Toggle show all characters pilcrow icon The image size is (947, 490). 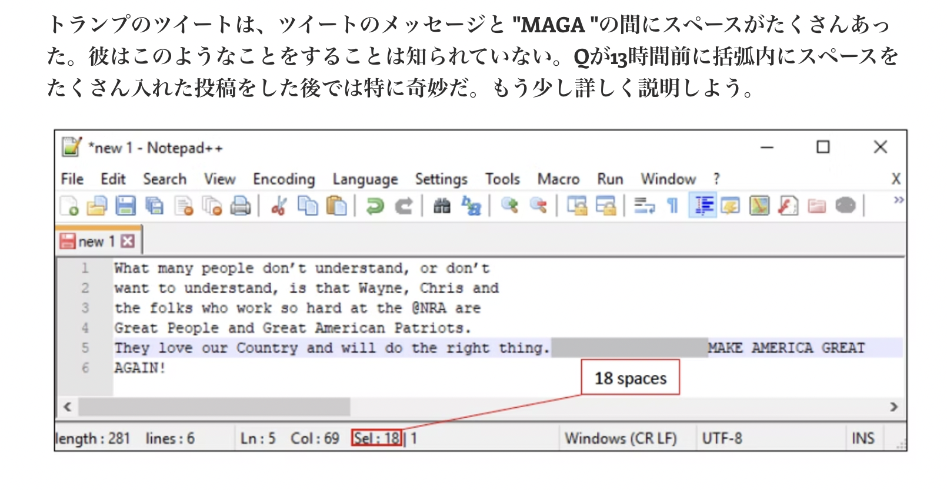tap(673, 206)
